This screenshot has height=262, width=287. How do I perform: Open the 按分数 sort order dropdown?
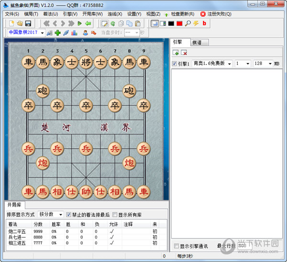pos(61,215)
